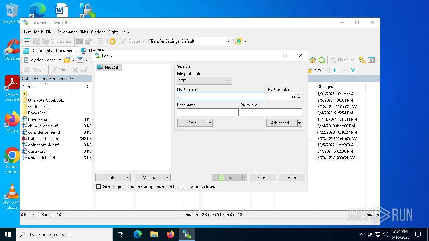Click the User name input field
Screen dimensions: 429x241
pyautogui.click(x=208, y=112)
